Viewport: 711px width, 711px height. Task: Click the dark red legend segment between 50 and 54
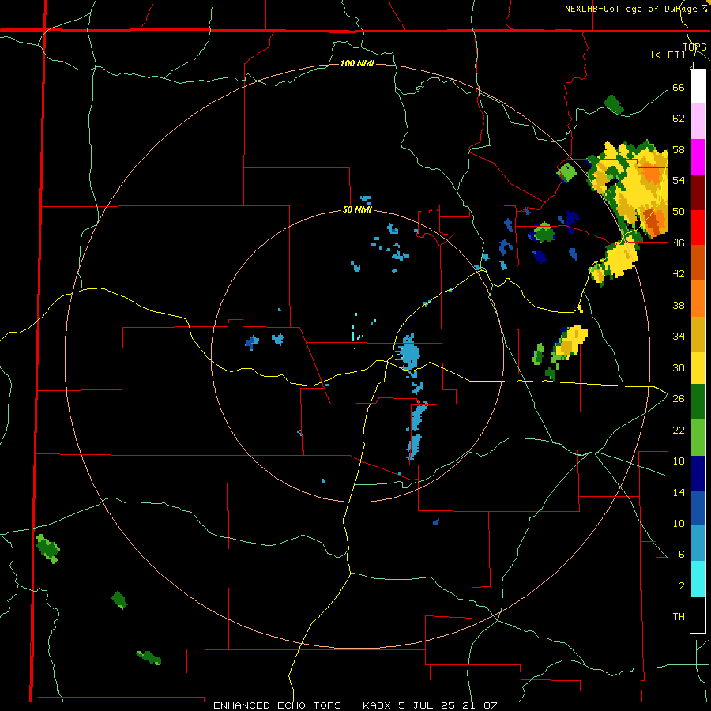click(698, 192)
